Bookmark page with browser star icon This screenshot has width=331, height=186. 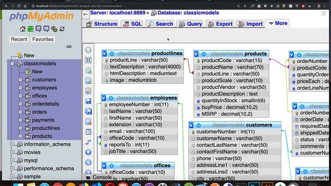point(245,6)
